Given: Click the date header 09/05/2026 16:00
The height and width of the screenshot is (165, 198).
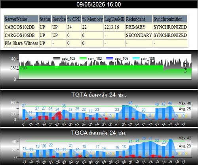Looking at the screenshot, I should tap(99, 4).
